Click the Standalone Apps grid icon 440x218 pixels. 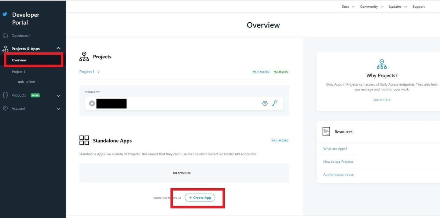(84, 140)
